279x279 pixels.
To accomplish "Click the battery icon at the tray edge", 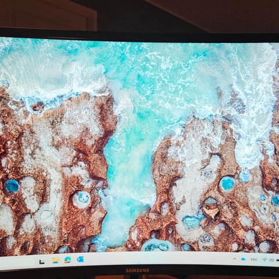I will pos(277,260).
